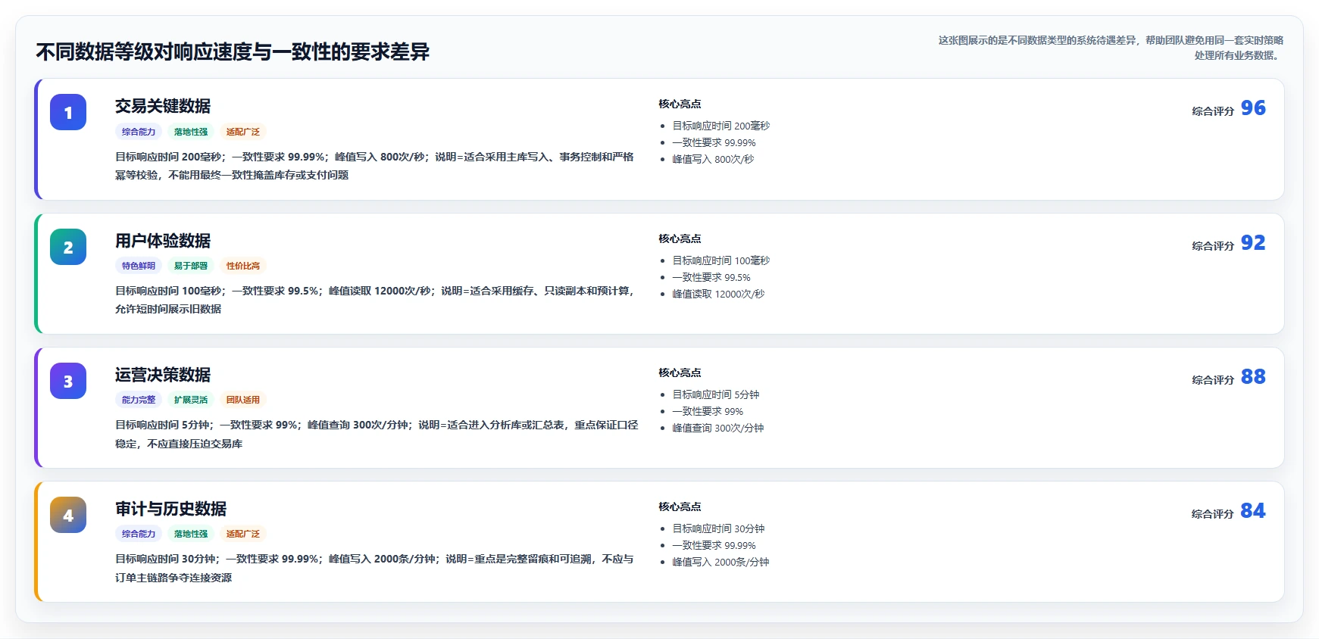Click the 能力完整 tag

click(x=139, y=400)
